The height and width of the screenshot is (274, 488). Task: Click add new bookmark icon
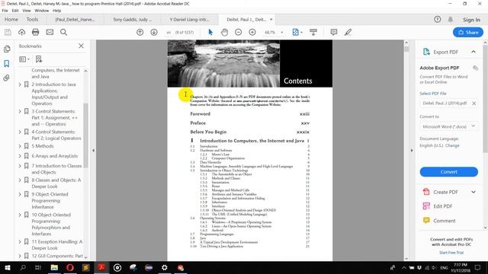[39, 59]
